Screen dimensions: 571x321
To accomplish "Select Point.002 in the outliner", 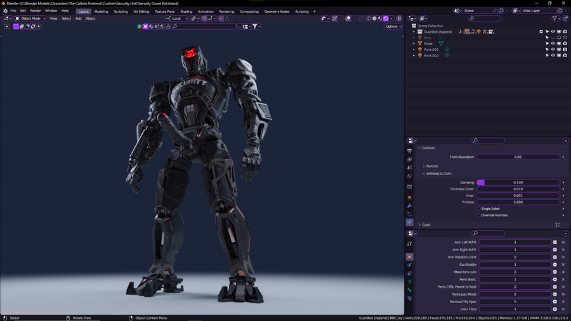I will click(x=431, y=55).
